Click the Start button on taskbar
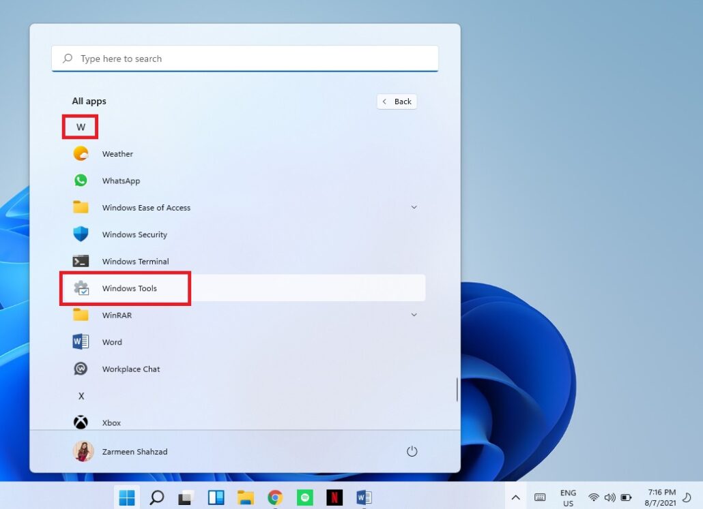The image size is (703, 509). [127, 497]
